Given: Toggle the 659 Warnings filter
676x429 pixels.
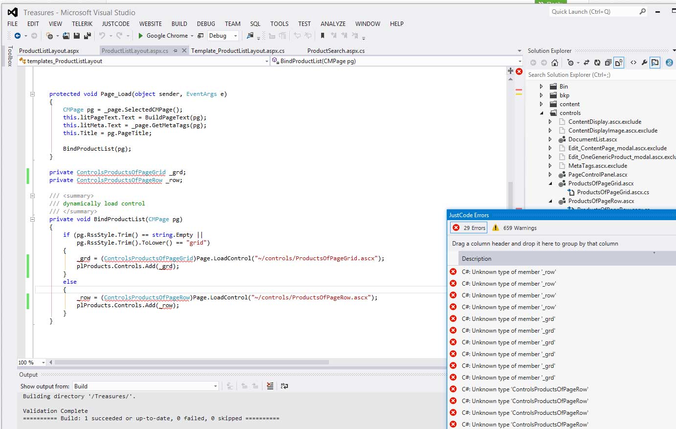Looking at the screenshot, I should pos(514,227).
